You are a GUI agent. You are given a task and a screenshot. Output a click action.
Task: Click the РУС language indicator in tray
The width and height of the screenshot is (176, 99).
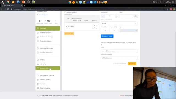coord(163,2)
